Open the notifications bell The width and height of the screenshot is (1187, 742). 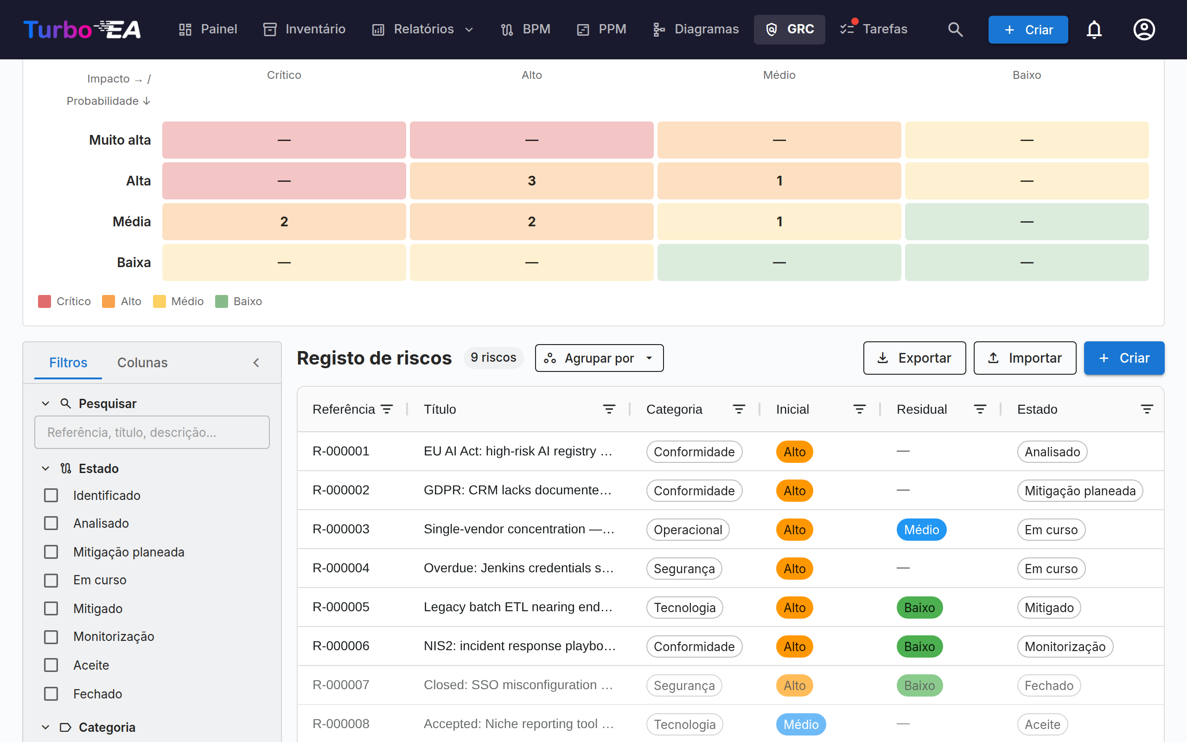coord(1094,29)
